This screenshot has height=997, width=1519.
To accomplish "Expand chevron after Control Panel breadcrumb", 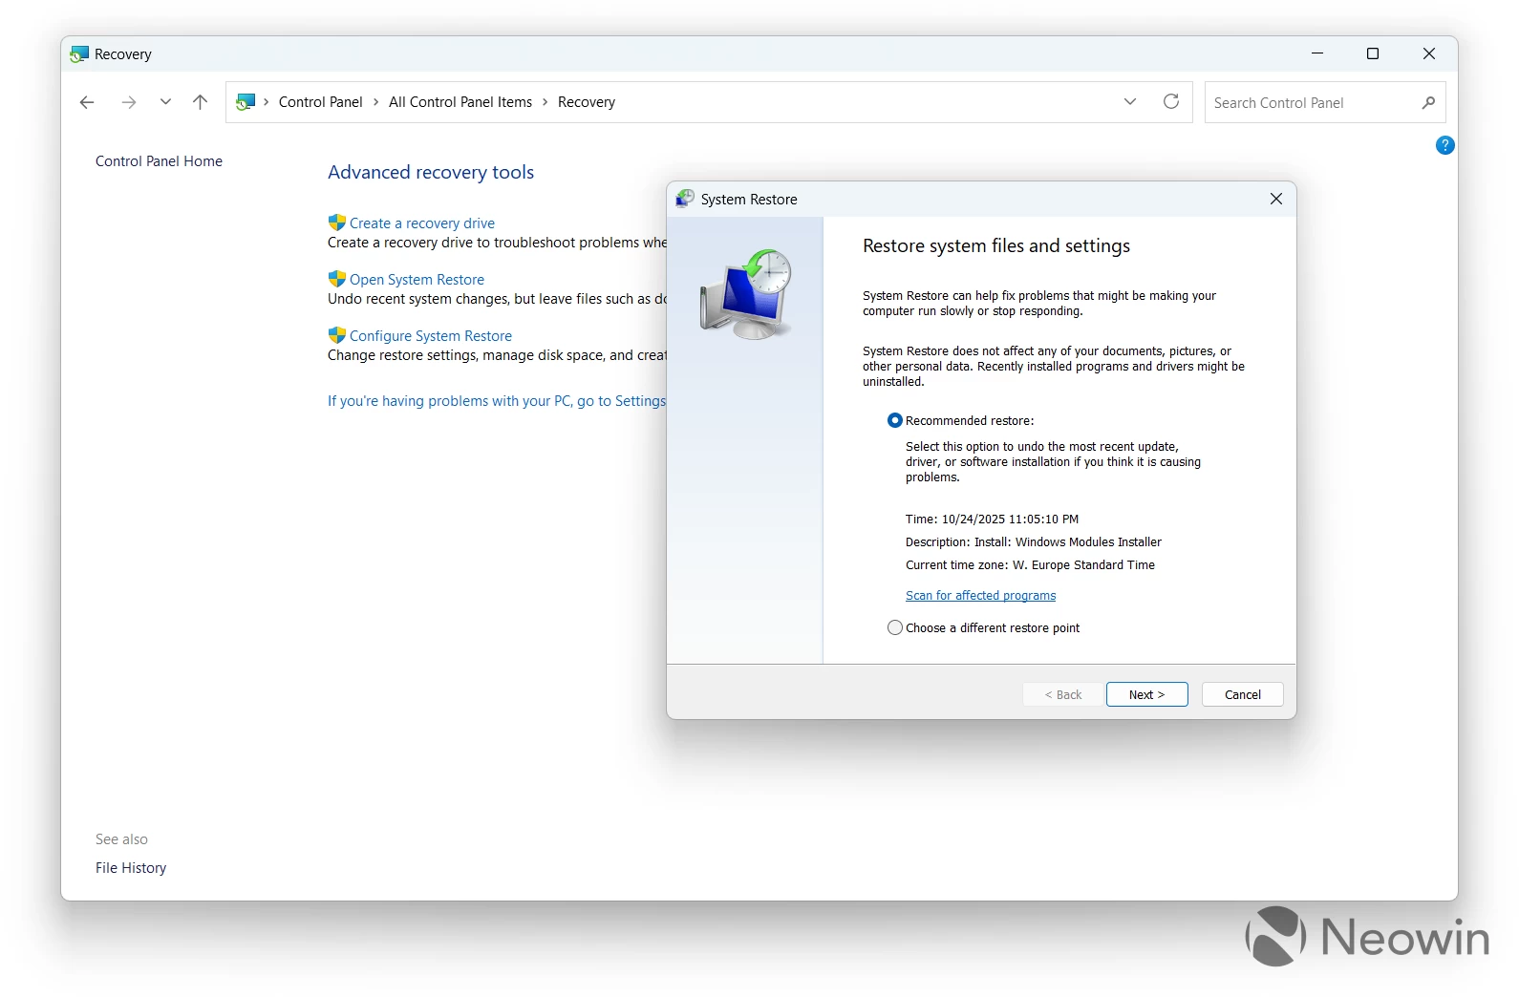I will [376, 102].
